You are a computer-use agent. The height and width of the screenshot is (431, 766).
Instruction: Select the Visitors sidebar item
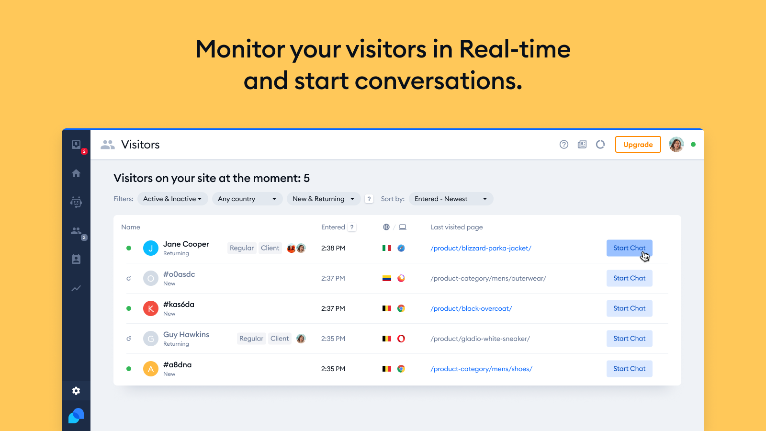(76, 231)
